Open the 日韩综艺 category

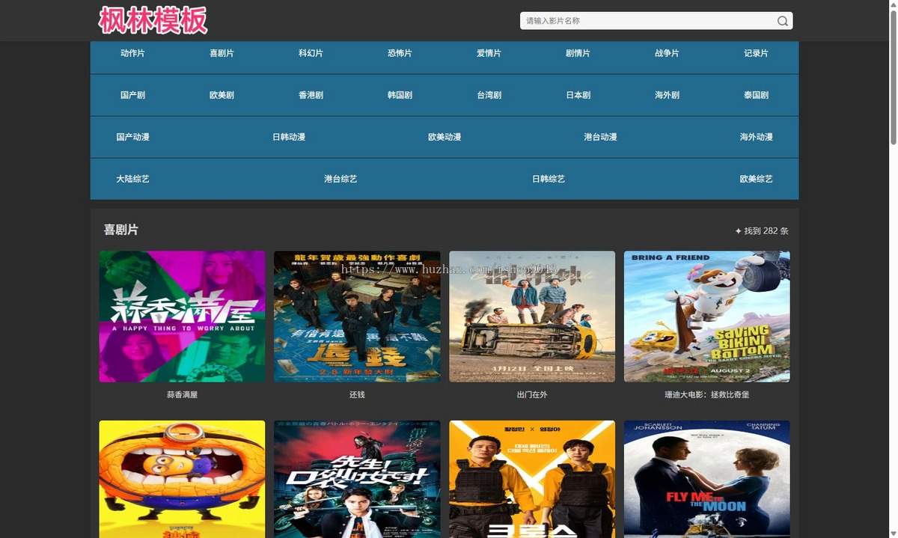[x=549, y=179]
